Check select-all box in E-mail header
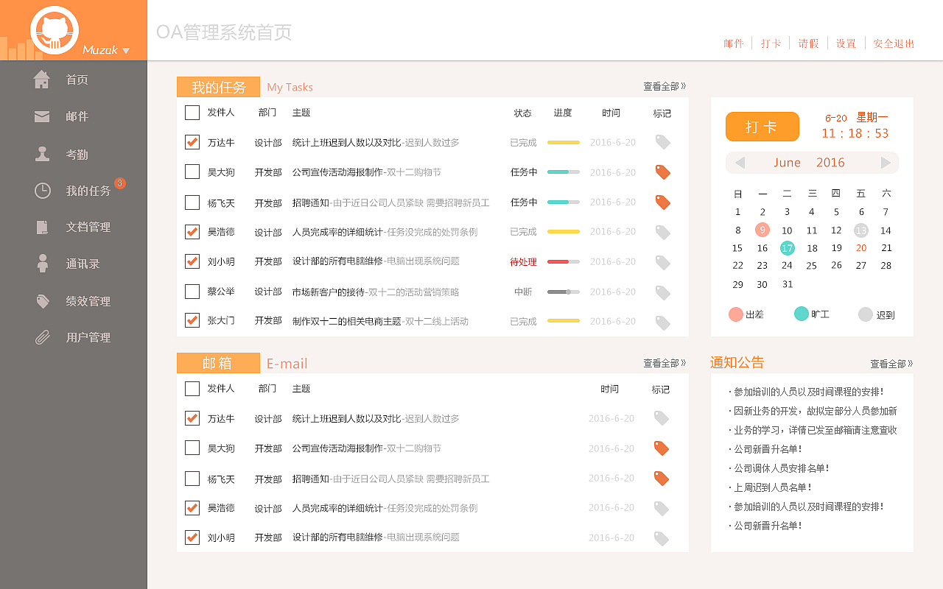 coord(192,389)
